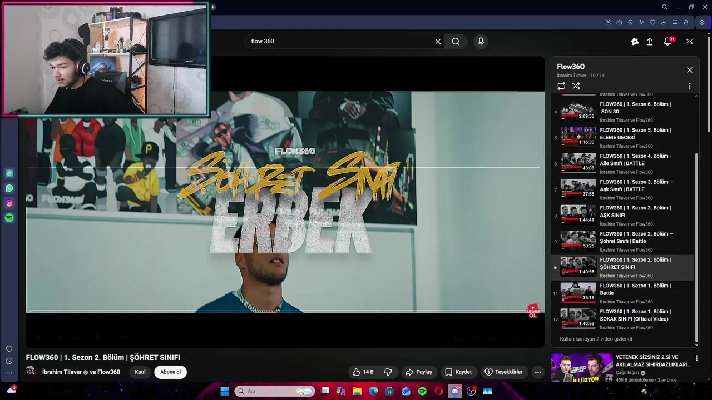Click browser send-flow arrow icon
This screenshot has width=712, height=400.
[x=641, y=22]
